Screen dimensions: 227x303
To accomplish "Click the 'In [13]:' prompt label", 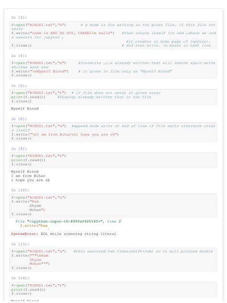I will (x=20, y=244).
